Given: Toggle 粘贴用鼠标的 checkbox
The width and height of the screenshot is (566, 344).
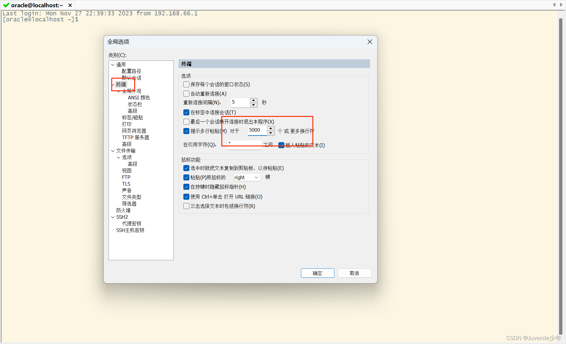Looking at the screenshot, I should pos(186,177).
